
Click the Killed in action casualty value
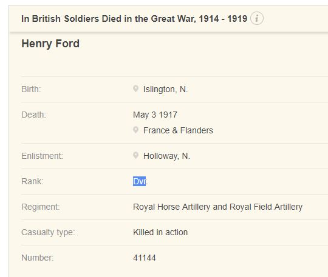click(x=160, y=232)
